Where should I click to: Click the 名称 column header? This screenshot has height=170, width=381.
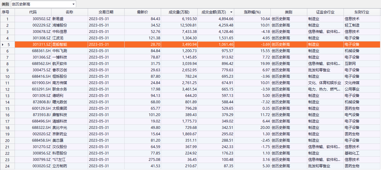69,12
